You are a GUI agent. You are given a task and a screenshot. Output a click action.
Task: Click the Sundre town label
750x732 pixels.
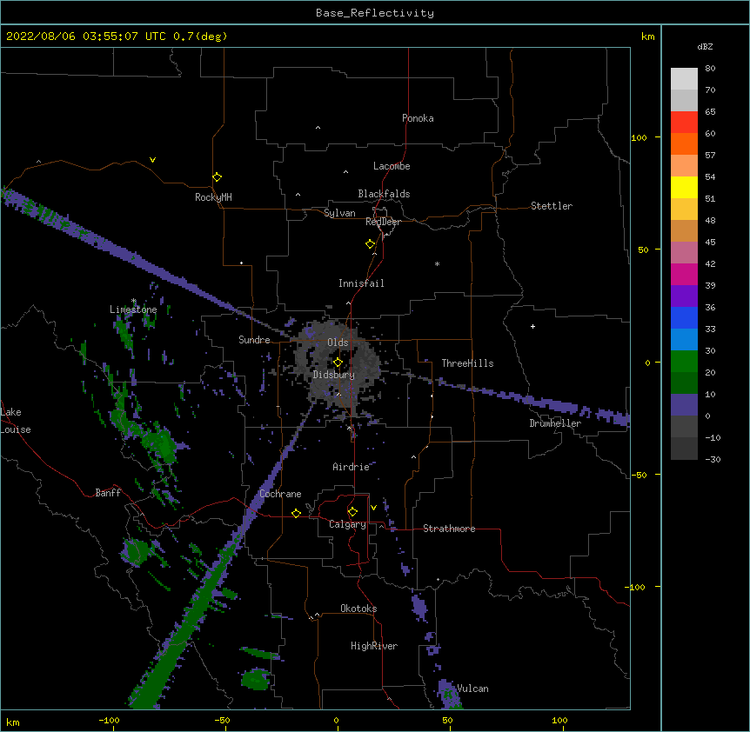tap(254, 340)
